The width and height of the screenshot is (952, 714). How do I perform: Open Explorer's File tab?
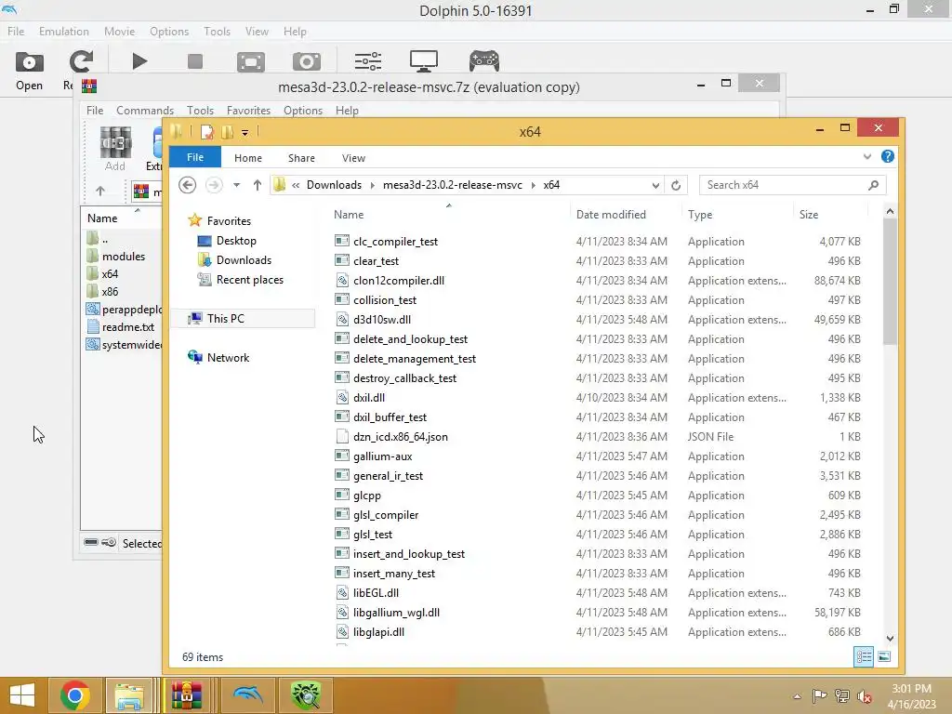195,157
